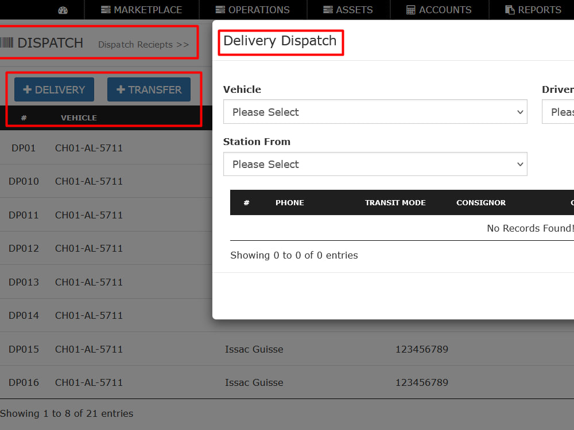Sort modal table by TRANSIT MODE column

tap(395, 202)
